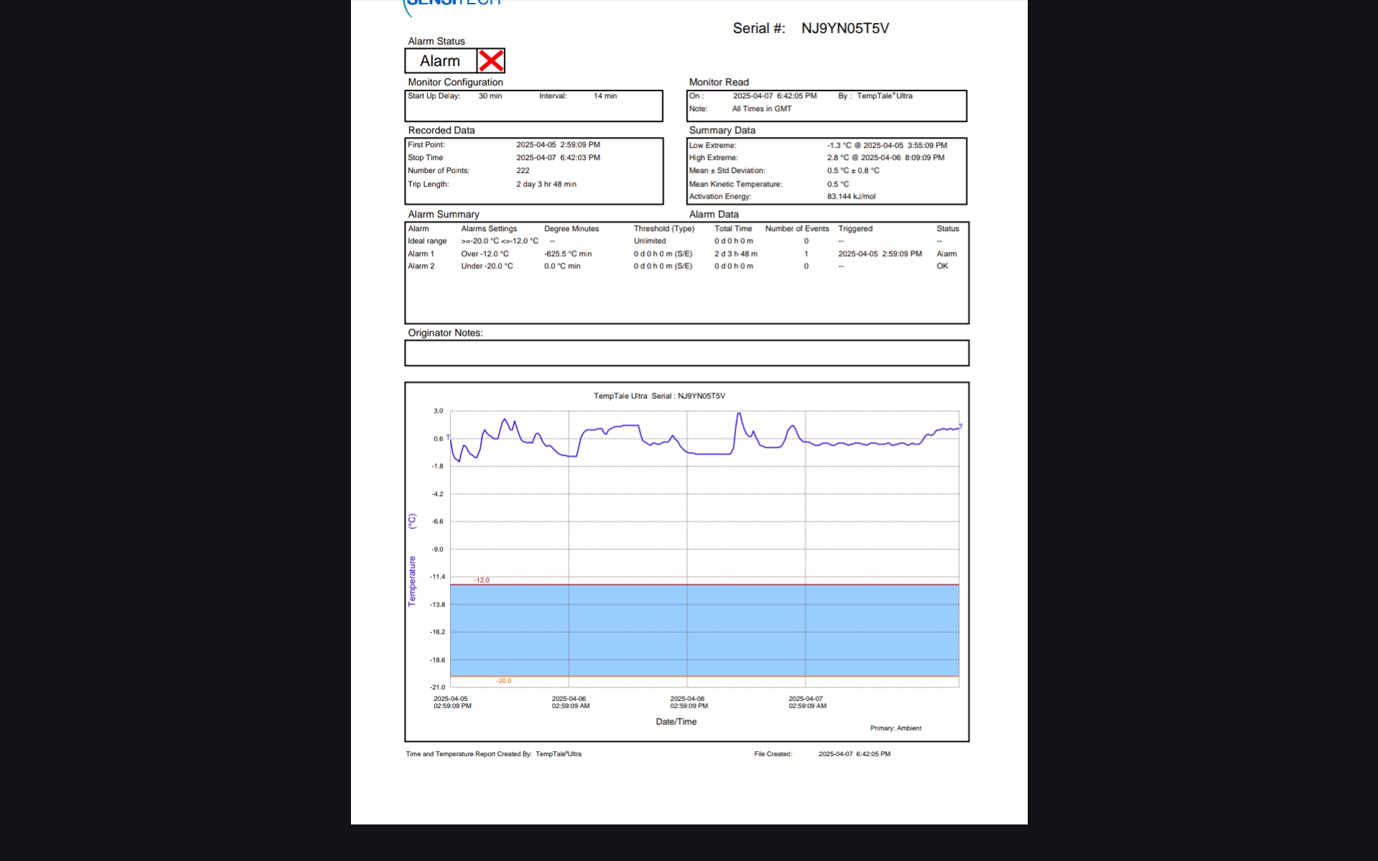Screen dimensions: 1378x861
Task: Select Alarm 1 degree minutes -625.5 °C min
Action: pos(568,254)
